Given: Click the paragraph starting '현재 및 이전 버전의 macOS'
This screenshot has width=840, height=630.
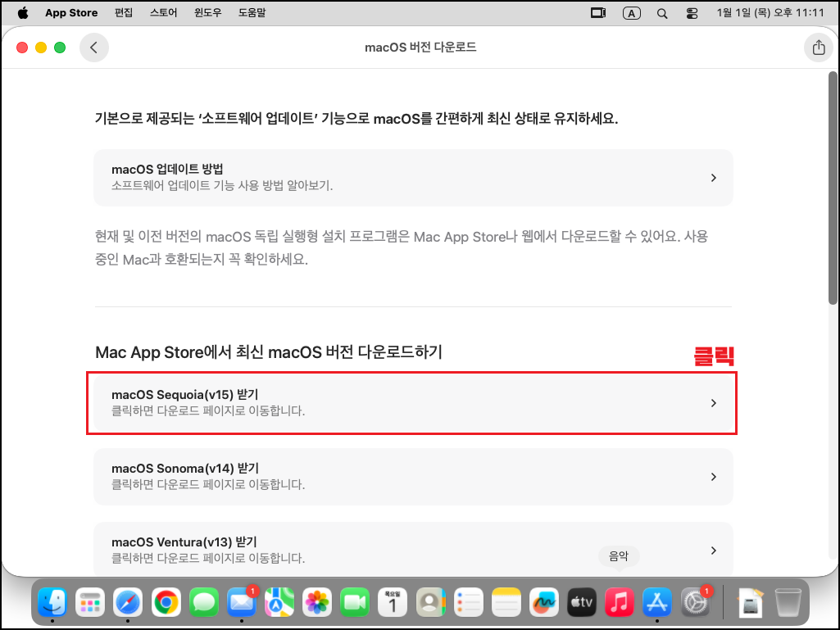Looking at the screenshot, I should click(x=402, y=247).
